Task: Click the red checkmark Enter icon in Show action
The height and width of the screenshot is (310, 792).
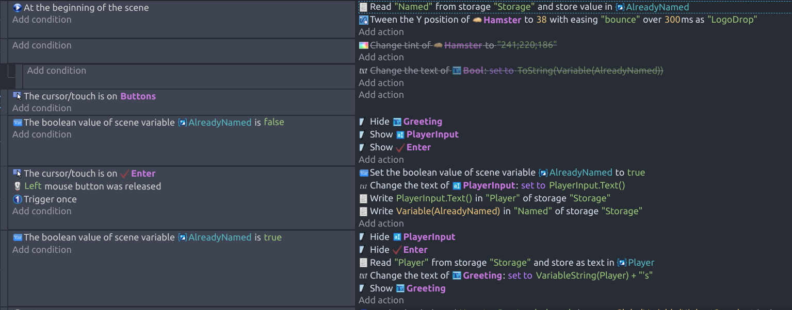Action: [400, 147]
